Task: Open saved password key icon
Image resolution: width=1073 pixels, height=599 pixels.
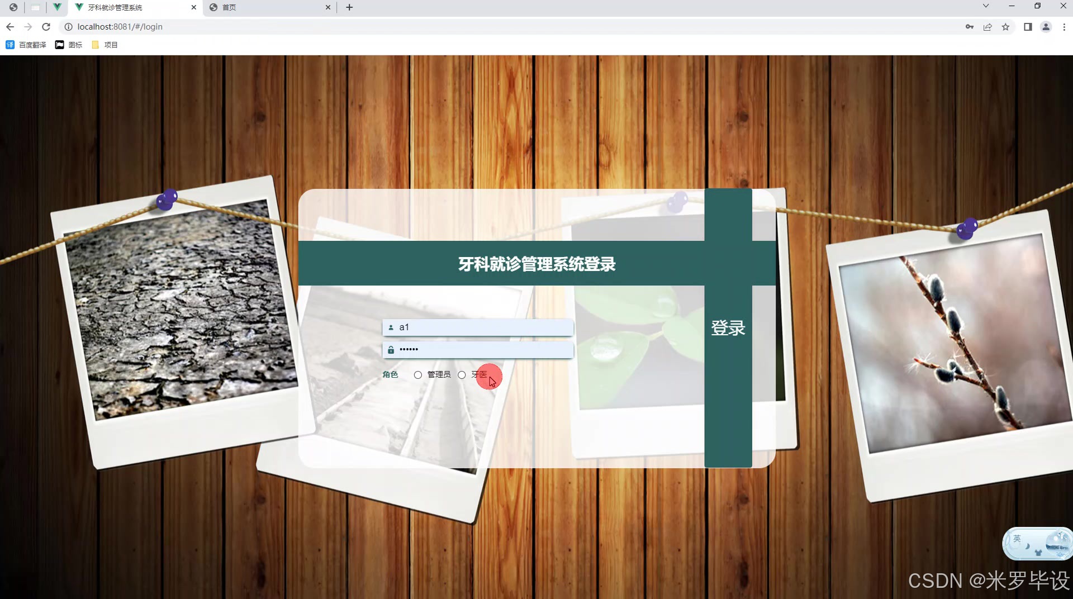Action: pyautogui.click(x=970, y=27)
